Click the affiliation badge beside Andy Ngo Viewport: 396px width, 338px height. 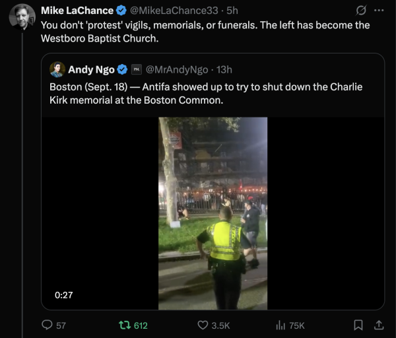coord(136,69)
